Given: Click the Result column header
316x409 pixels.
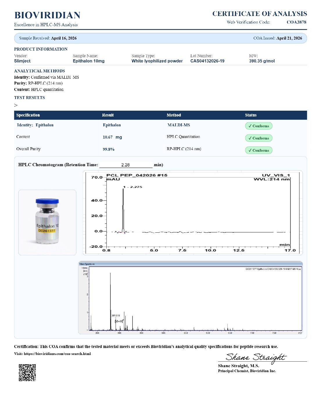Looking at the screenshot, I should click(108, 115).
